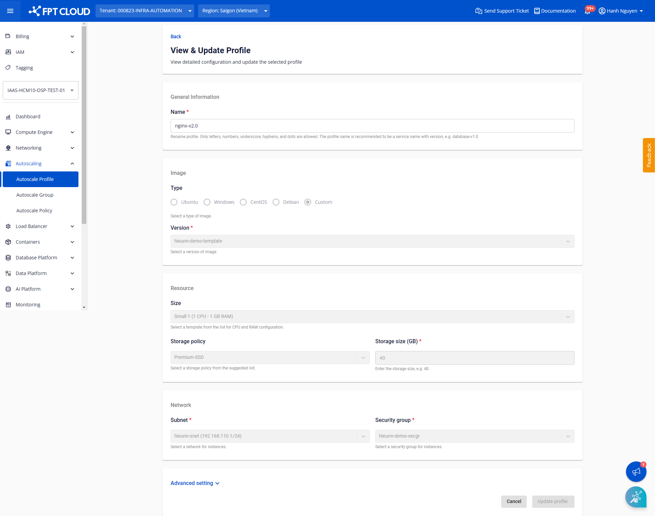Open the hamburger navigation menu
The height and width of the screenshot is (516, 655).
click(x=10, y=11)
